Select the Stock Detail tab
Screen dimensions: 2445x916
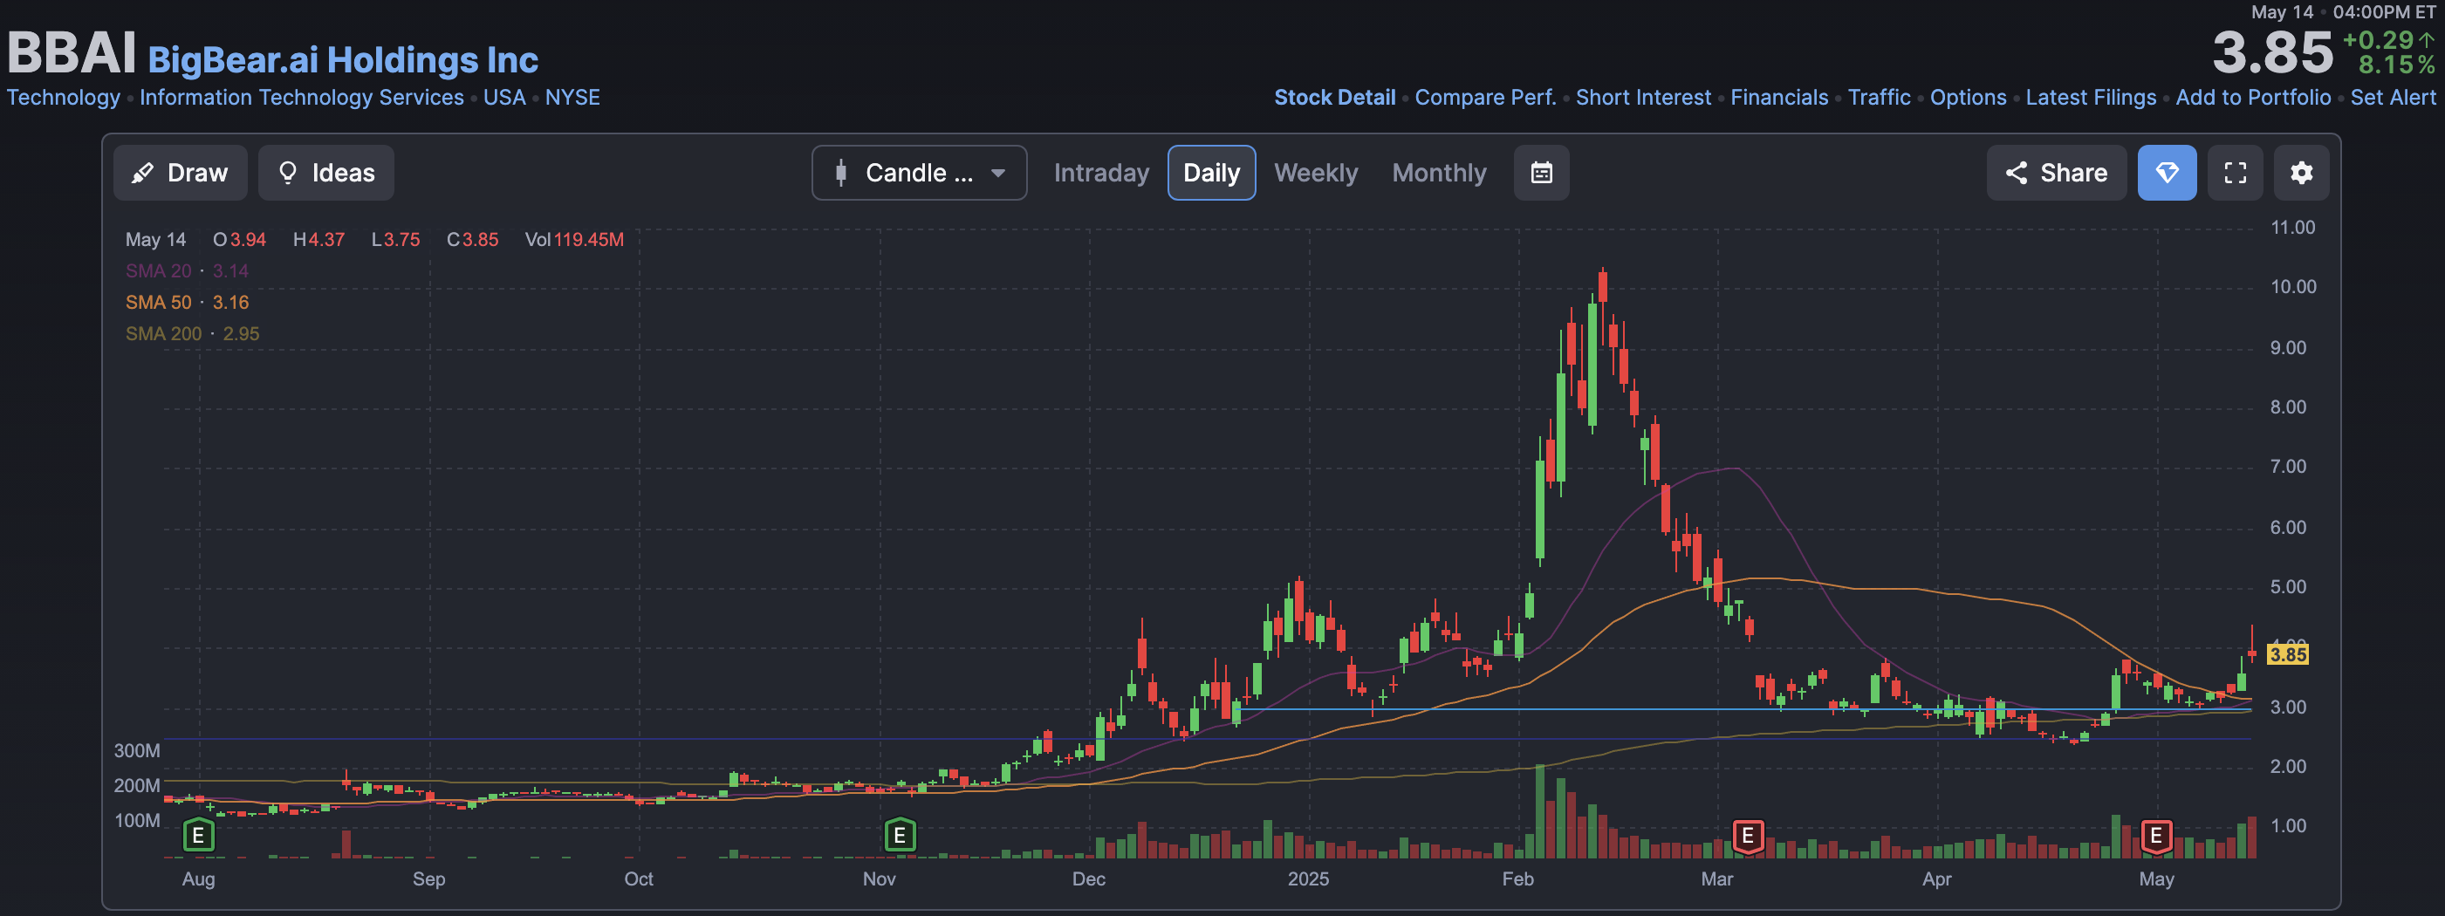(x=1334, y=97)
